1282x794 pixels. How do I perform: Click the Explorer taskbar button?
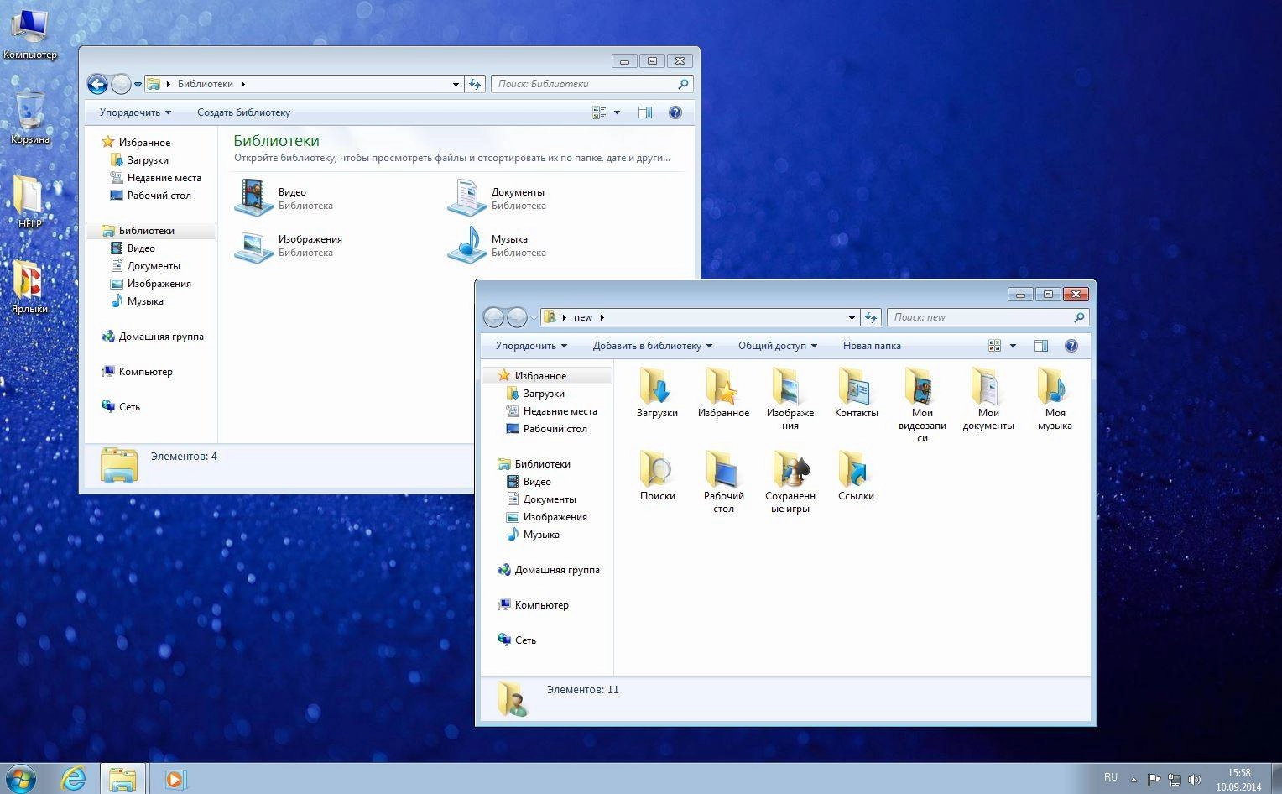(122, 779)
